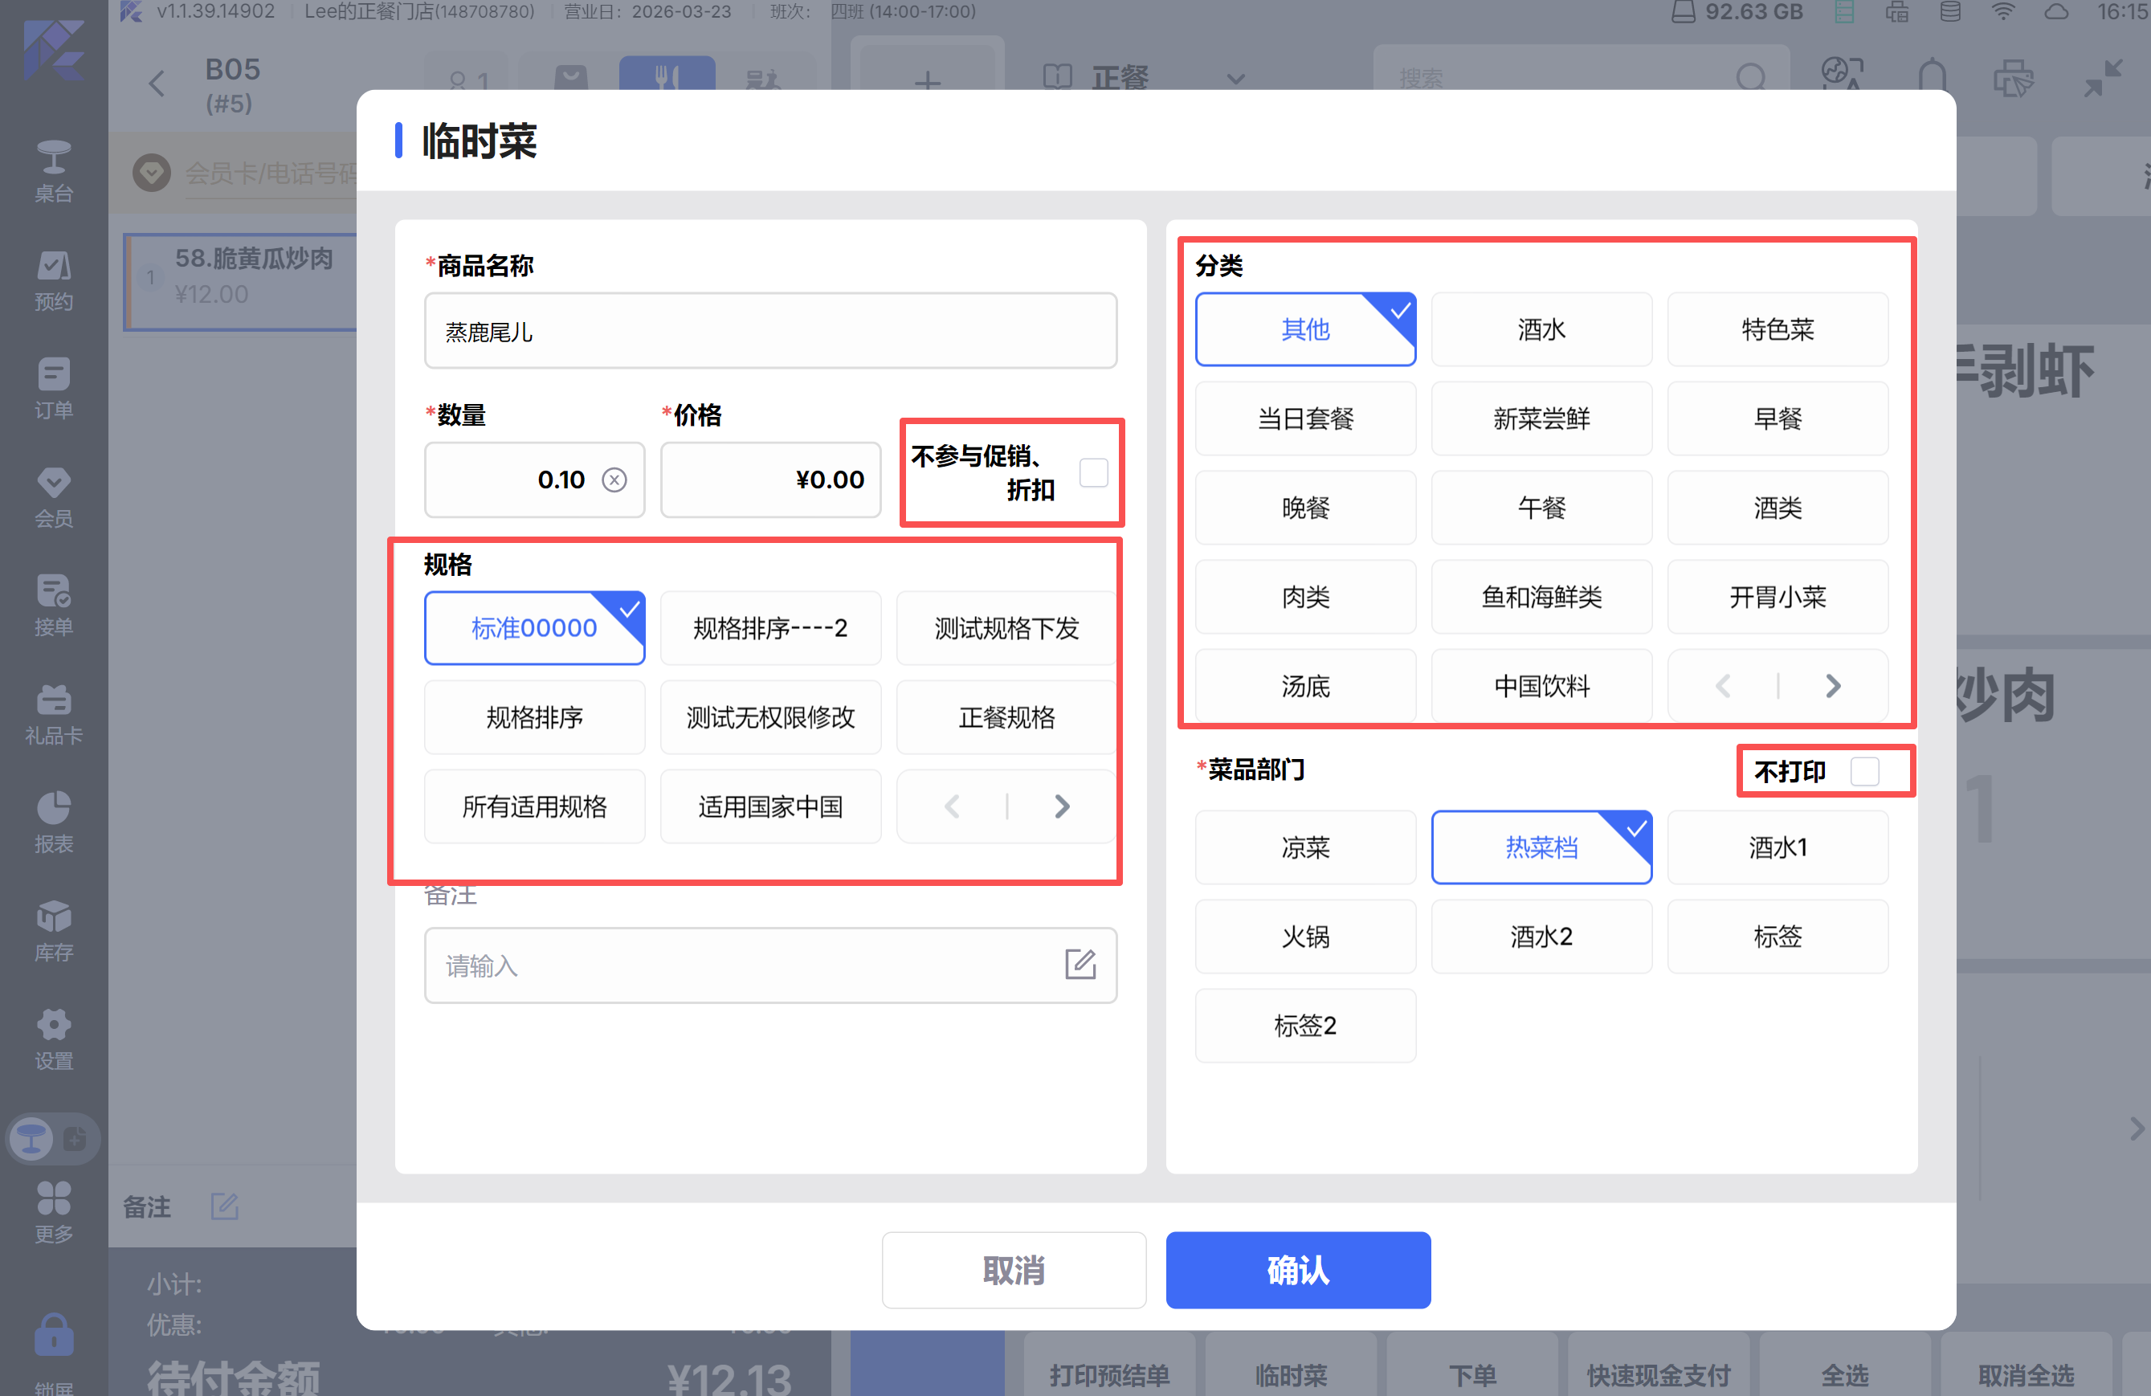
Task: Go to next page of 分类 categories
Action: pyautogui.click(x=1832, y=687)
